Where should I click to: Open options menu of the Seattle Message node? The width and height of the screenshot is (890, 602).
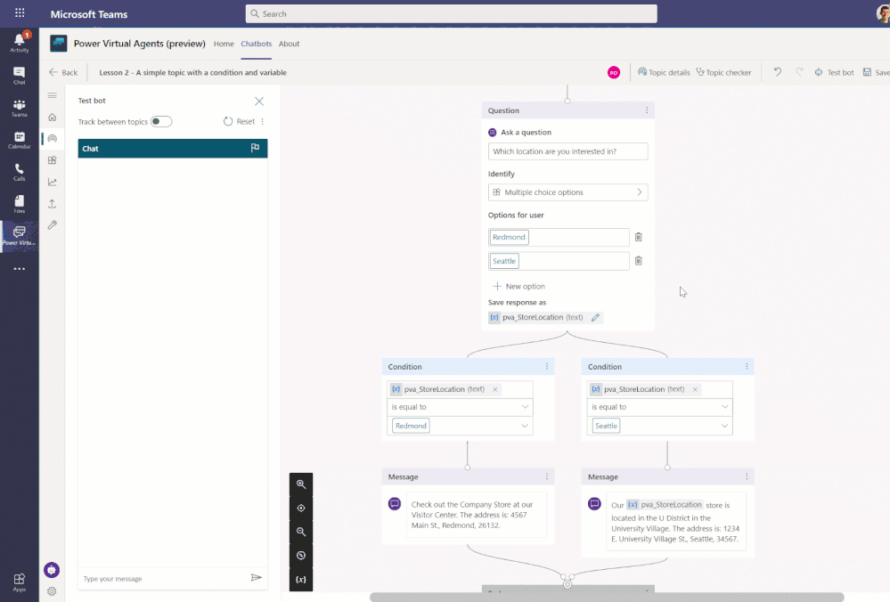[747, 476]
